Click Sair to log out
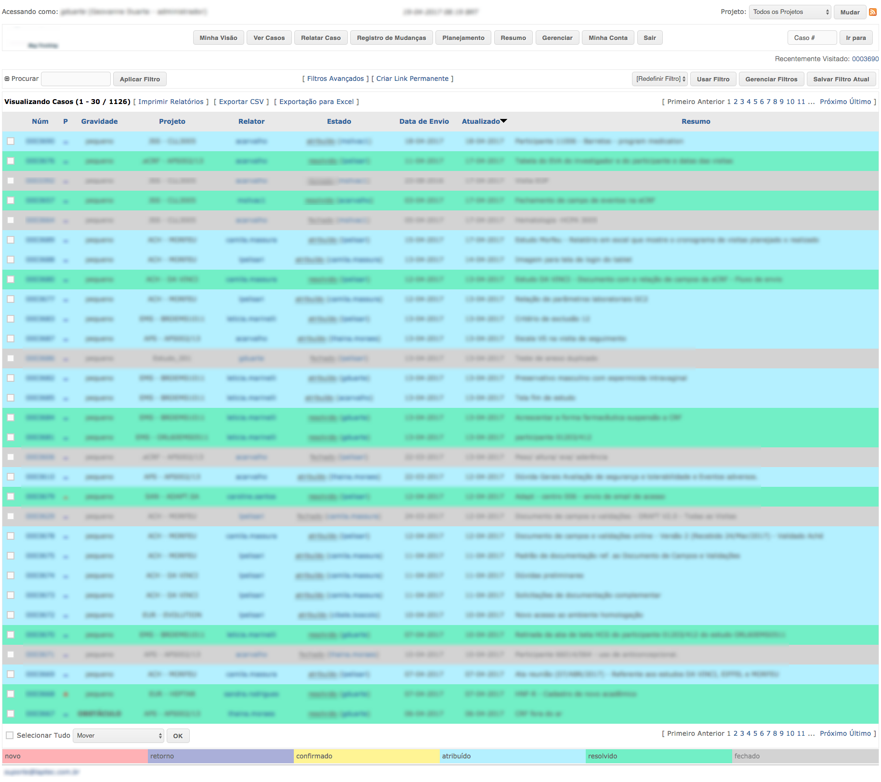Viewport: 881px width, 782px height. (x=650, y=38)
